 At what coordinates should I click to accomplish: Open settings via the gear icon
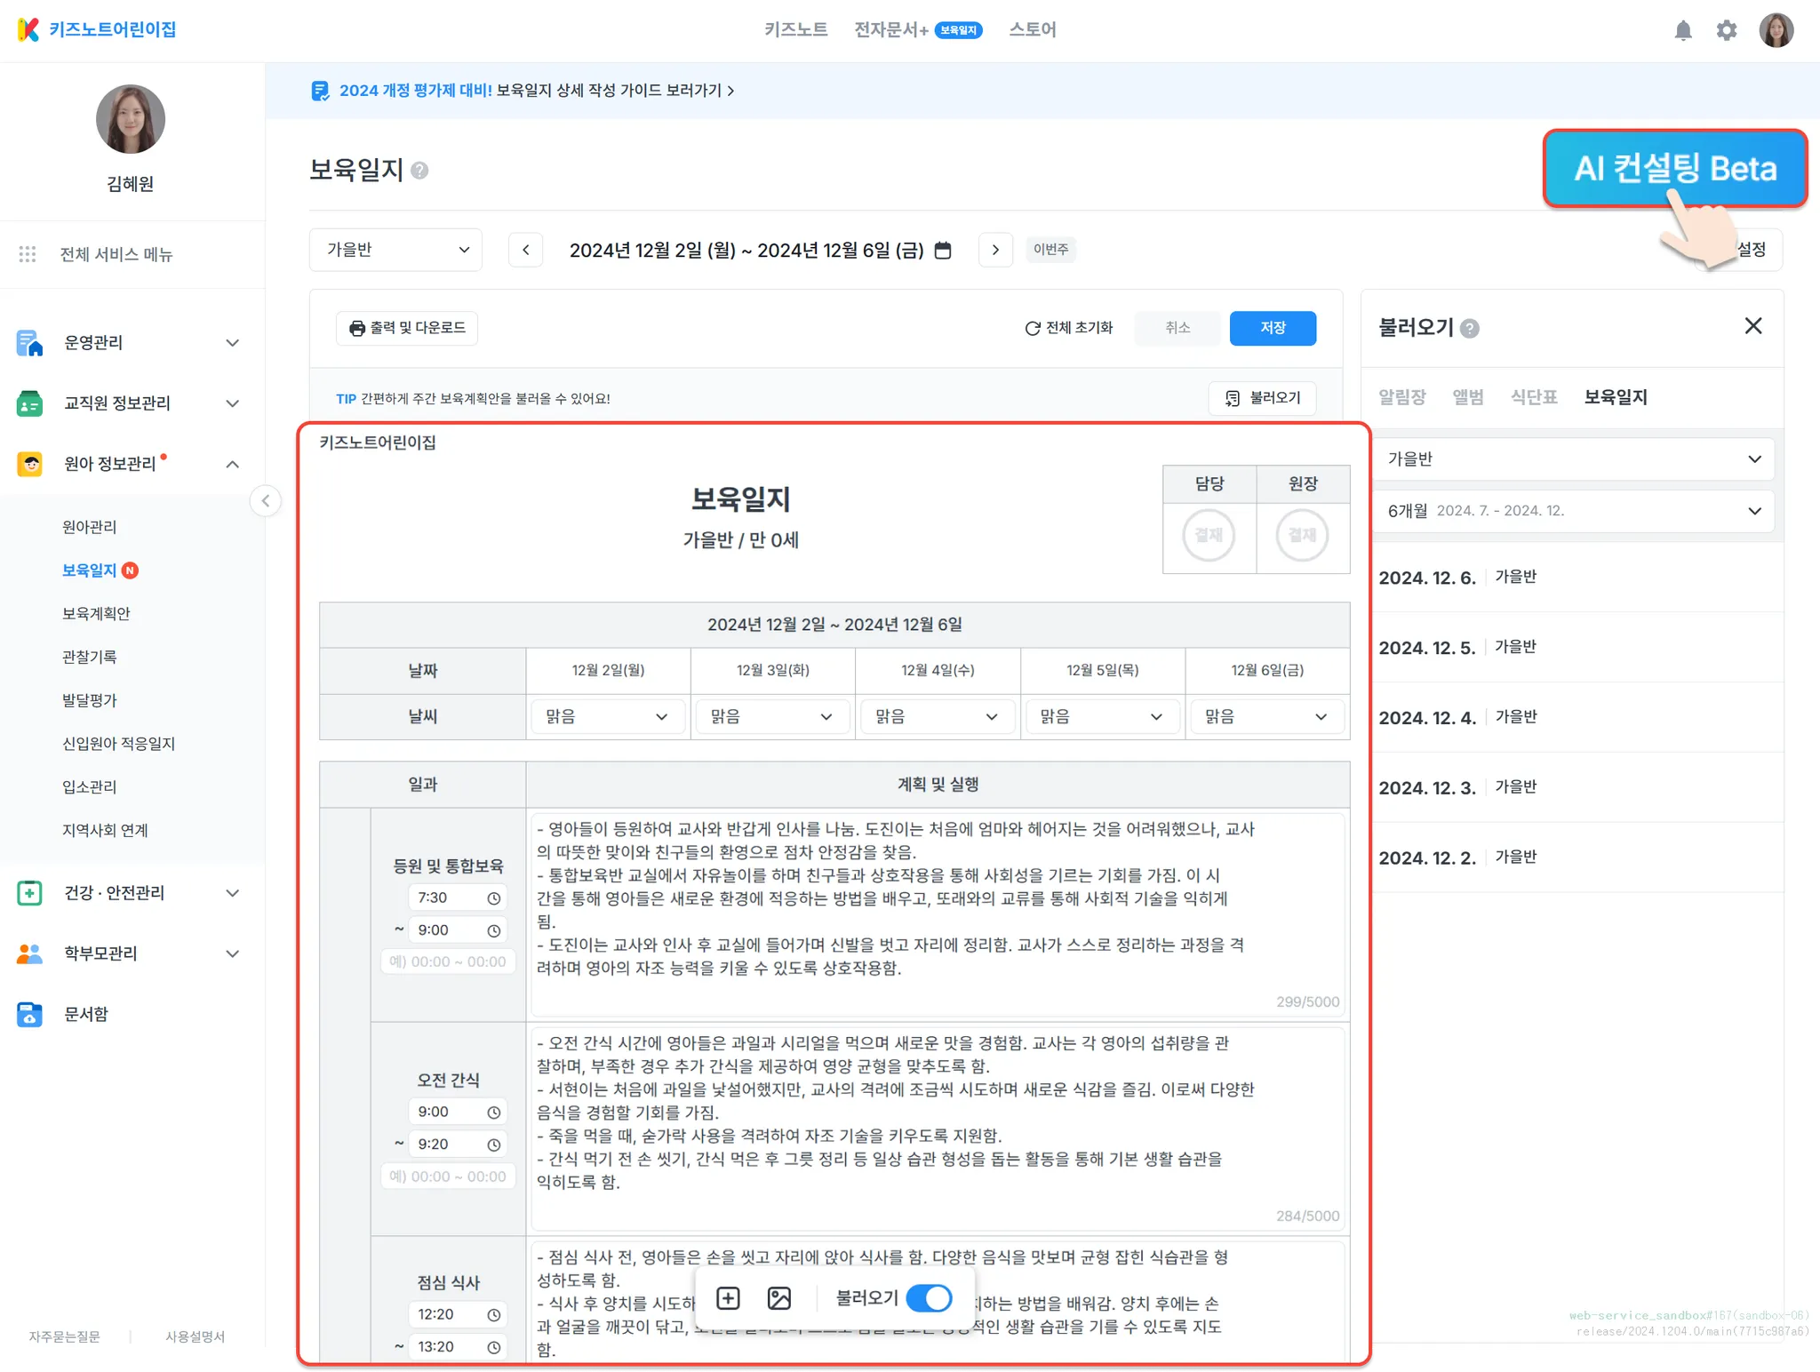pos(1726,31)
